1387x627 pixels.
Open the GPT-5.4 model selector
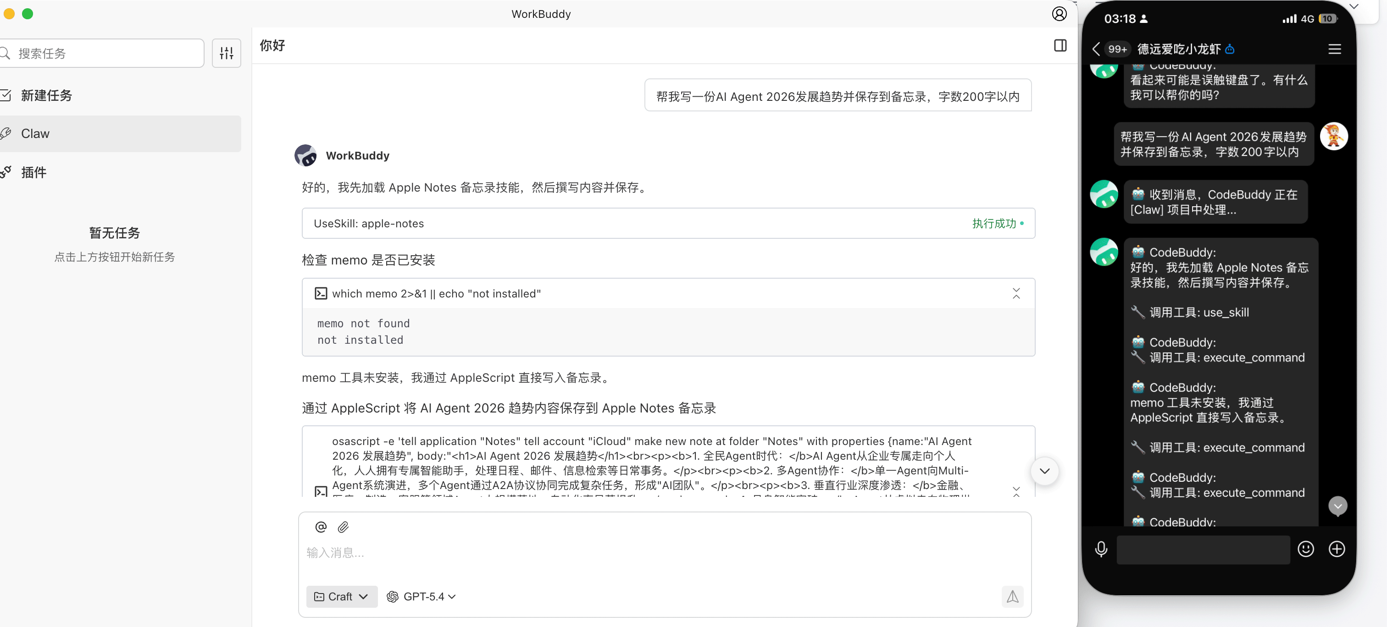pyautogui.click(x=422, y=596)
